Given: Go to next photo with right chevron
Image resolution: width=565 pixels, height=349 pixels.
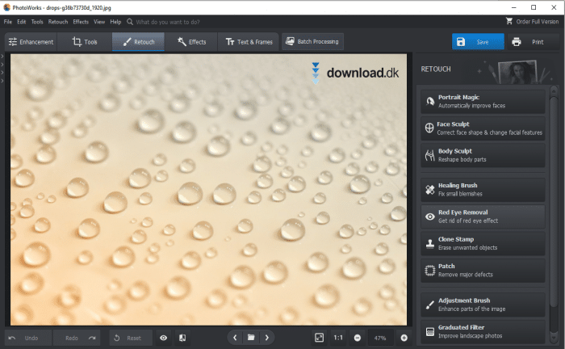Looking at the screenshot, I should (267, 337).
